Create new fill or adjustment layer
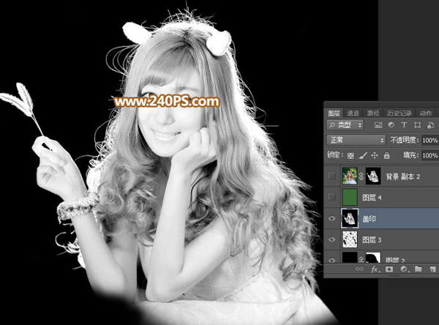Viewport: 439px width, 325px height. click(404, 269)
